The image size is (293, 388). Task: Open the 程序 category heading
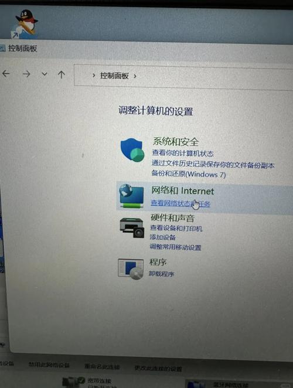158,262
